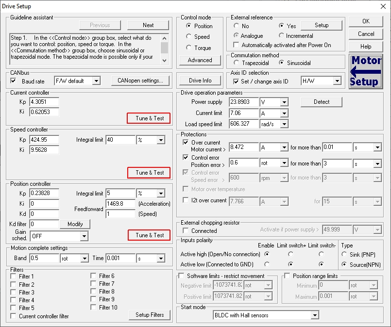The height and width of the screenshot is (327, 391).
Task: Click Over current Motor current value field
Action: click(x=244, y=147)
